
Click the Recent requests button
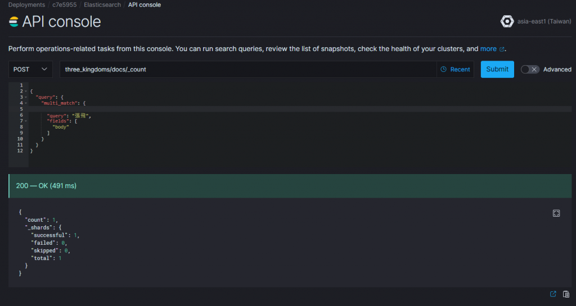[456, 69]
